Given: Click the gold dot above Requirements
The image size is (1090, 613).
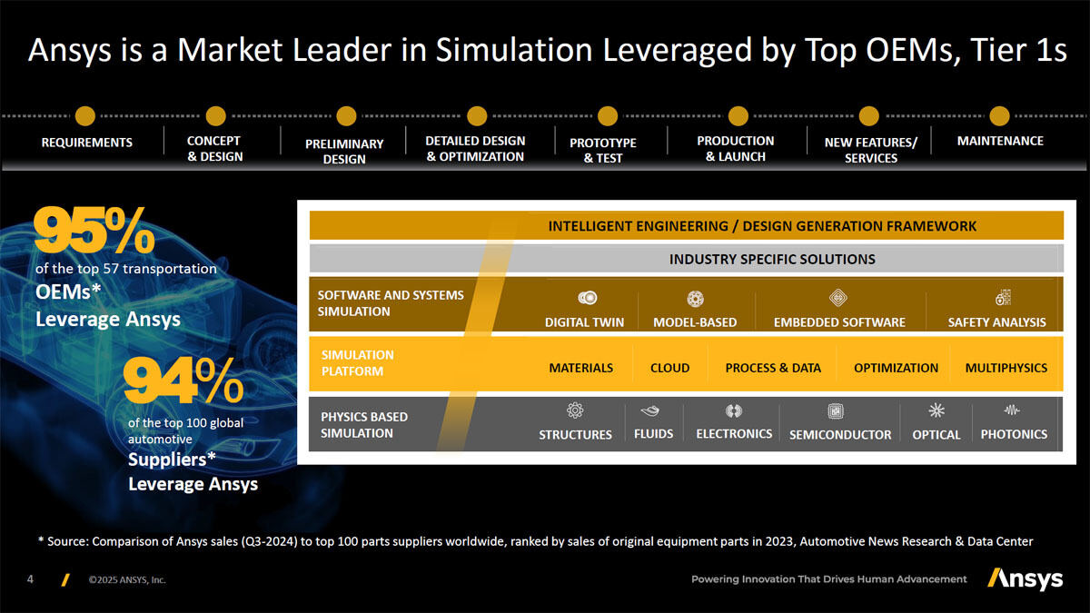Looking at the screenshot, I should coord(85,116).
